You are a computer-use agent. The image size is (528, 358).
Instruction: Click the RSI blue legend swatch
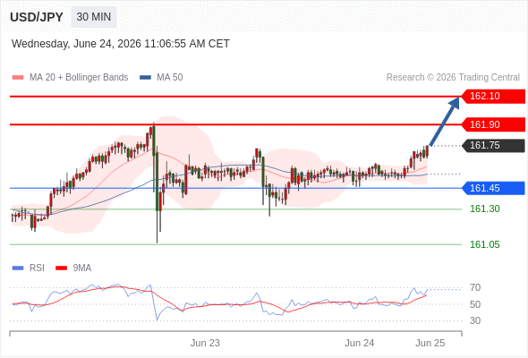18,268
